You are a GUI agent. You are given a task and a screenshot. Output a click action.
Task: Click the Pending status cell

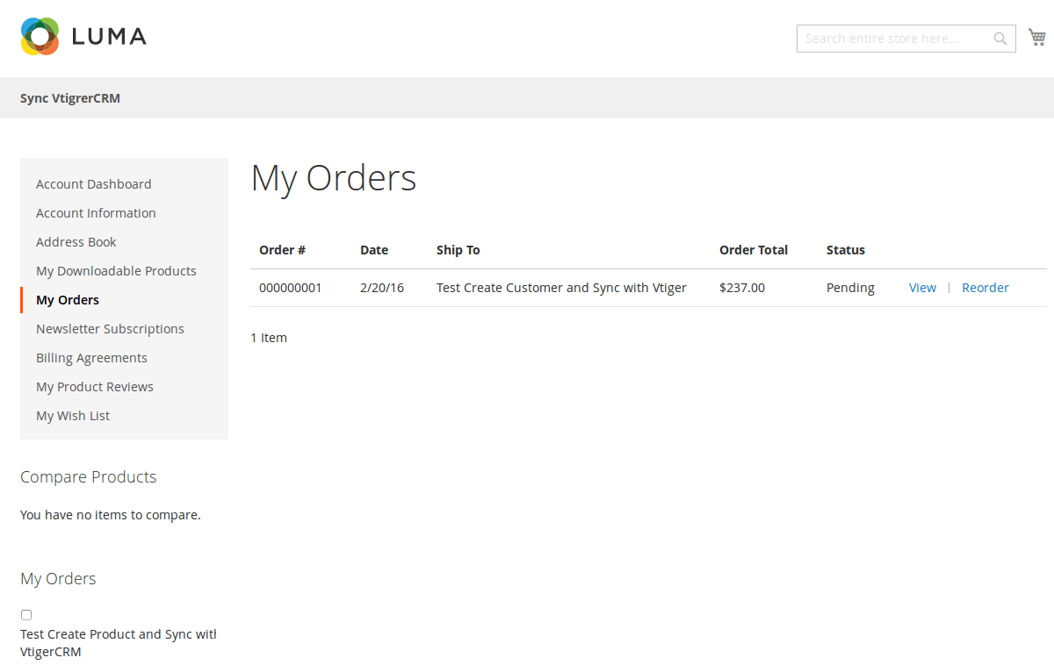(850, 288)
